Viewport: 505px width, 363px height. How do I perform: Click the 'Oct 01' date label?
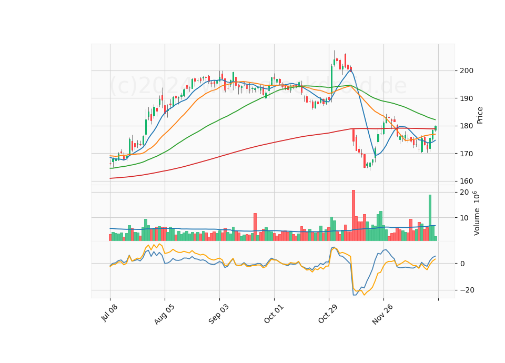coord(274,314)
